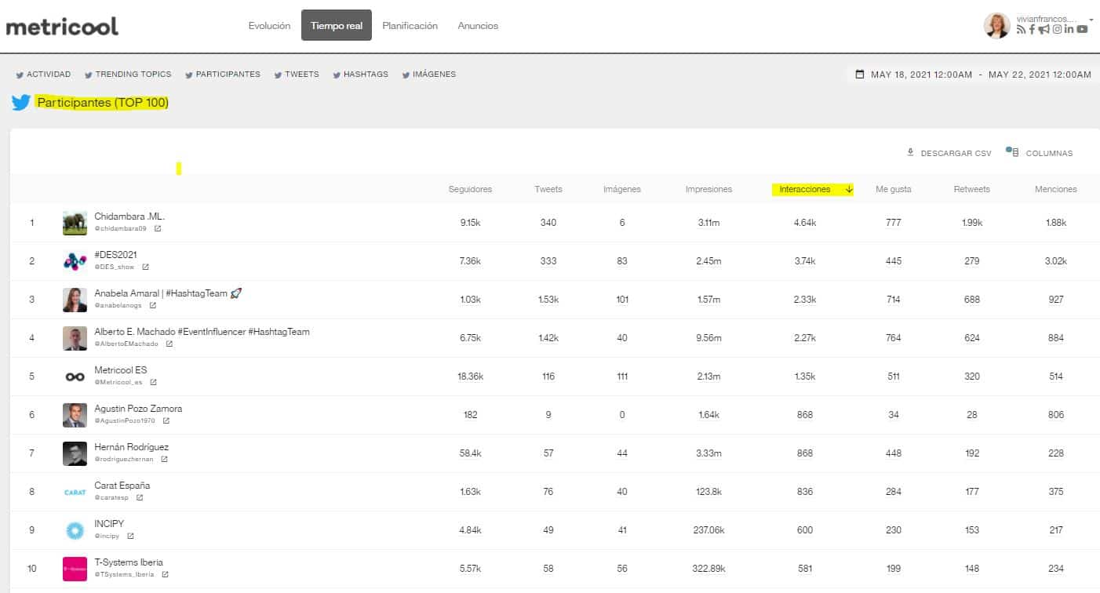Sort table by Impresiones column
This screenshot has height=593, width=1100.
coord(708,189)
